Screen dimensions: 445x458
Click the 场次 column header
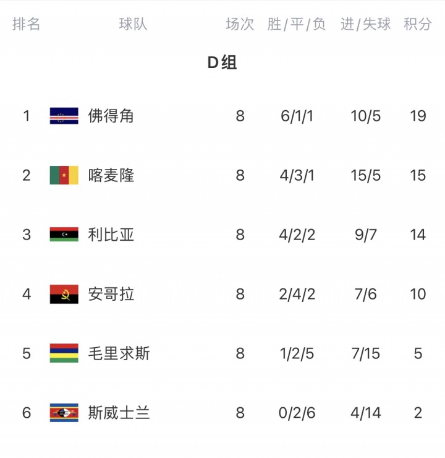coord(240,24)
